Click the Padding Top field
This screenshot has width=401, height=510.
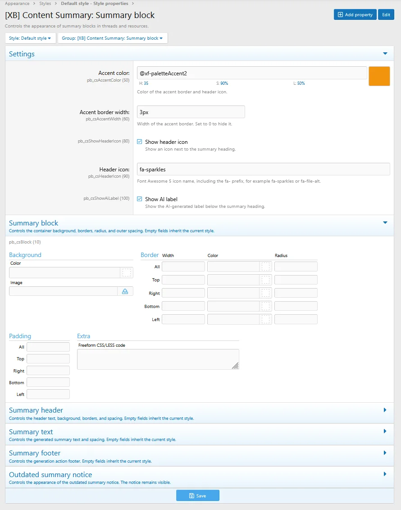point(48,359)
